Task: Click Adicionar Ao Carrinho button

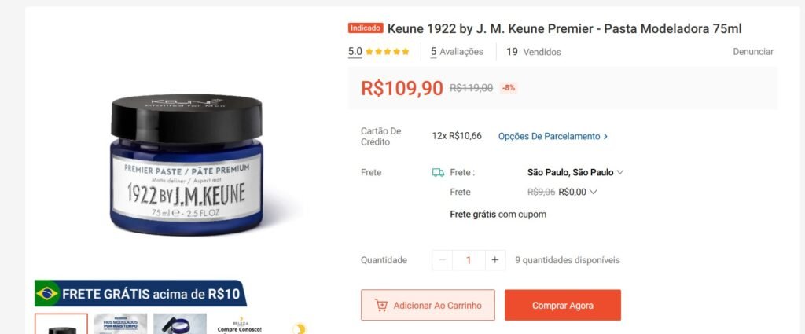Action: click(x=428, y=305)
